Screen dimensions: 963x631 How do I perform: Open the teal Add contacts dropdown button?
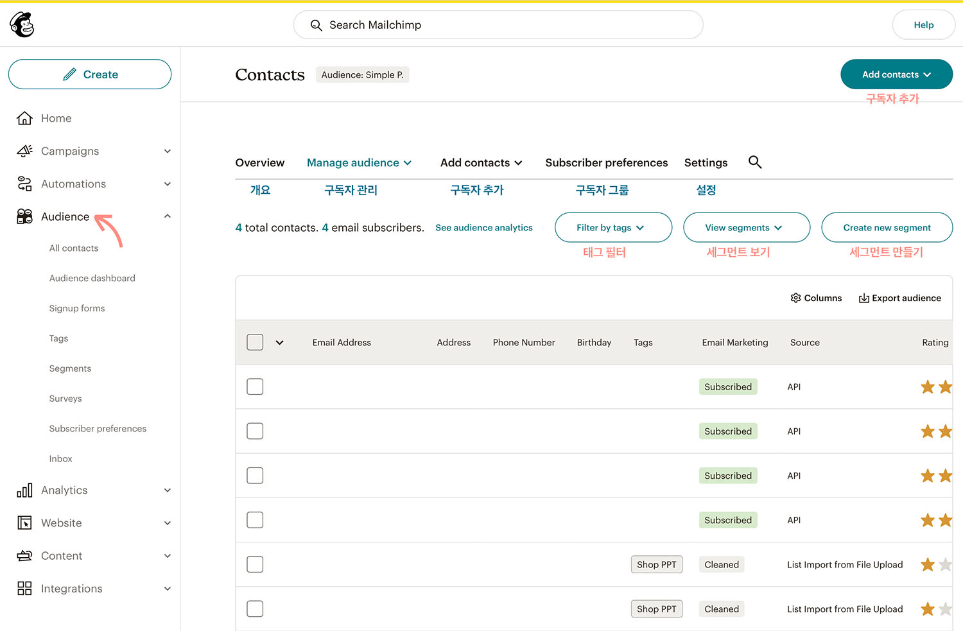tap(896, 74)
